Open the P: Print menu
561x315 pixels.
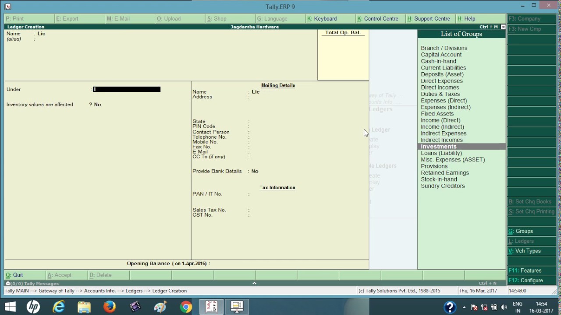pos(29,19)
